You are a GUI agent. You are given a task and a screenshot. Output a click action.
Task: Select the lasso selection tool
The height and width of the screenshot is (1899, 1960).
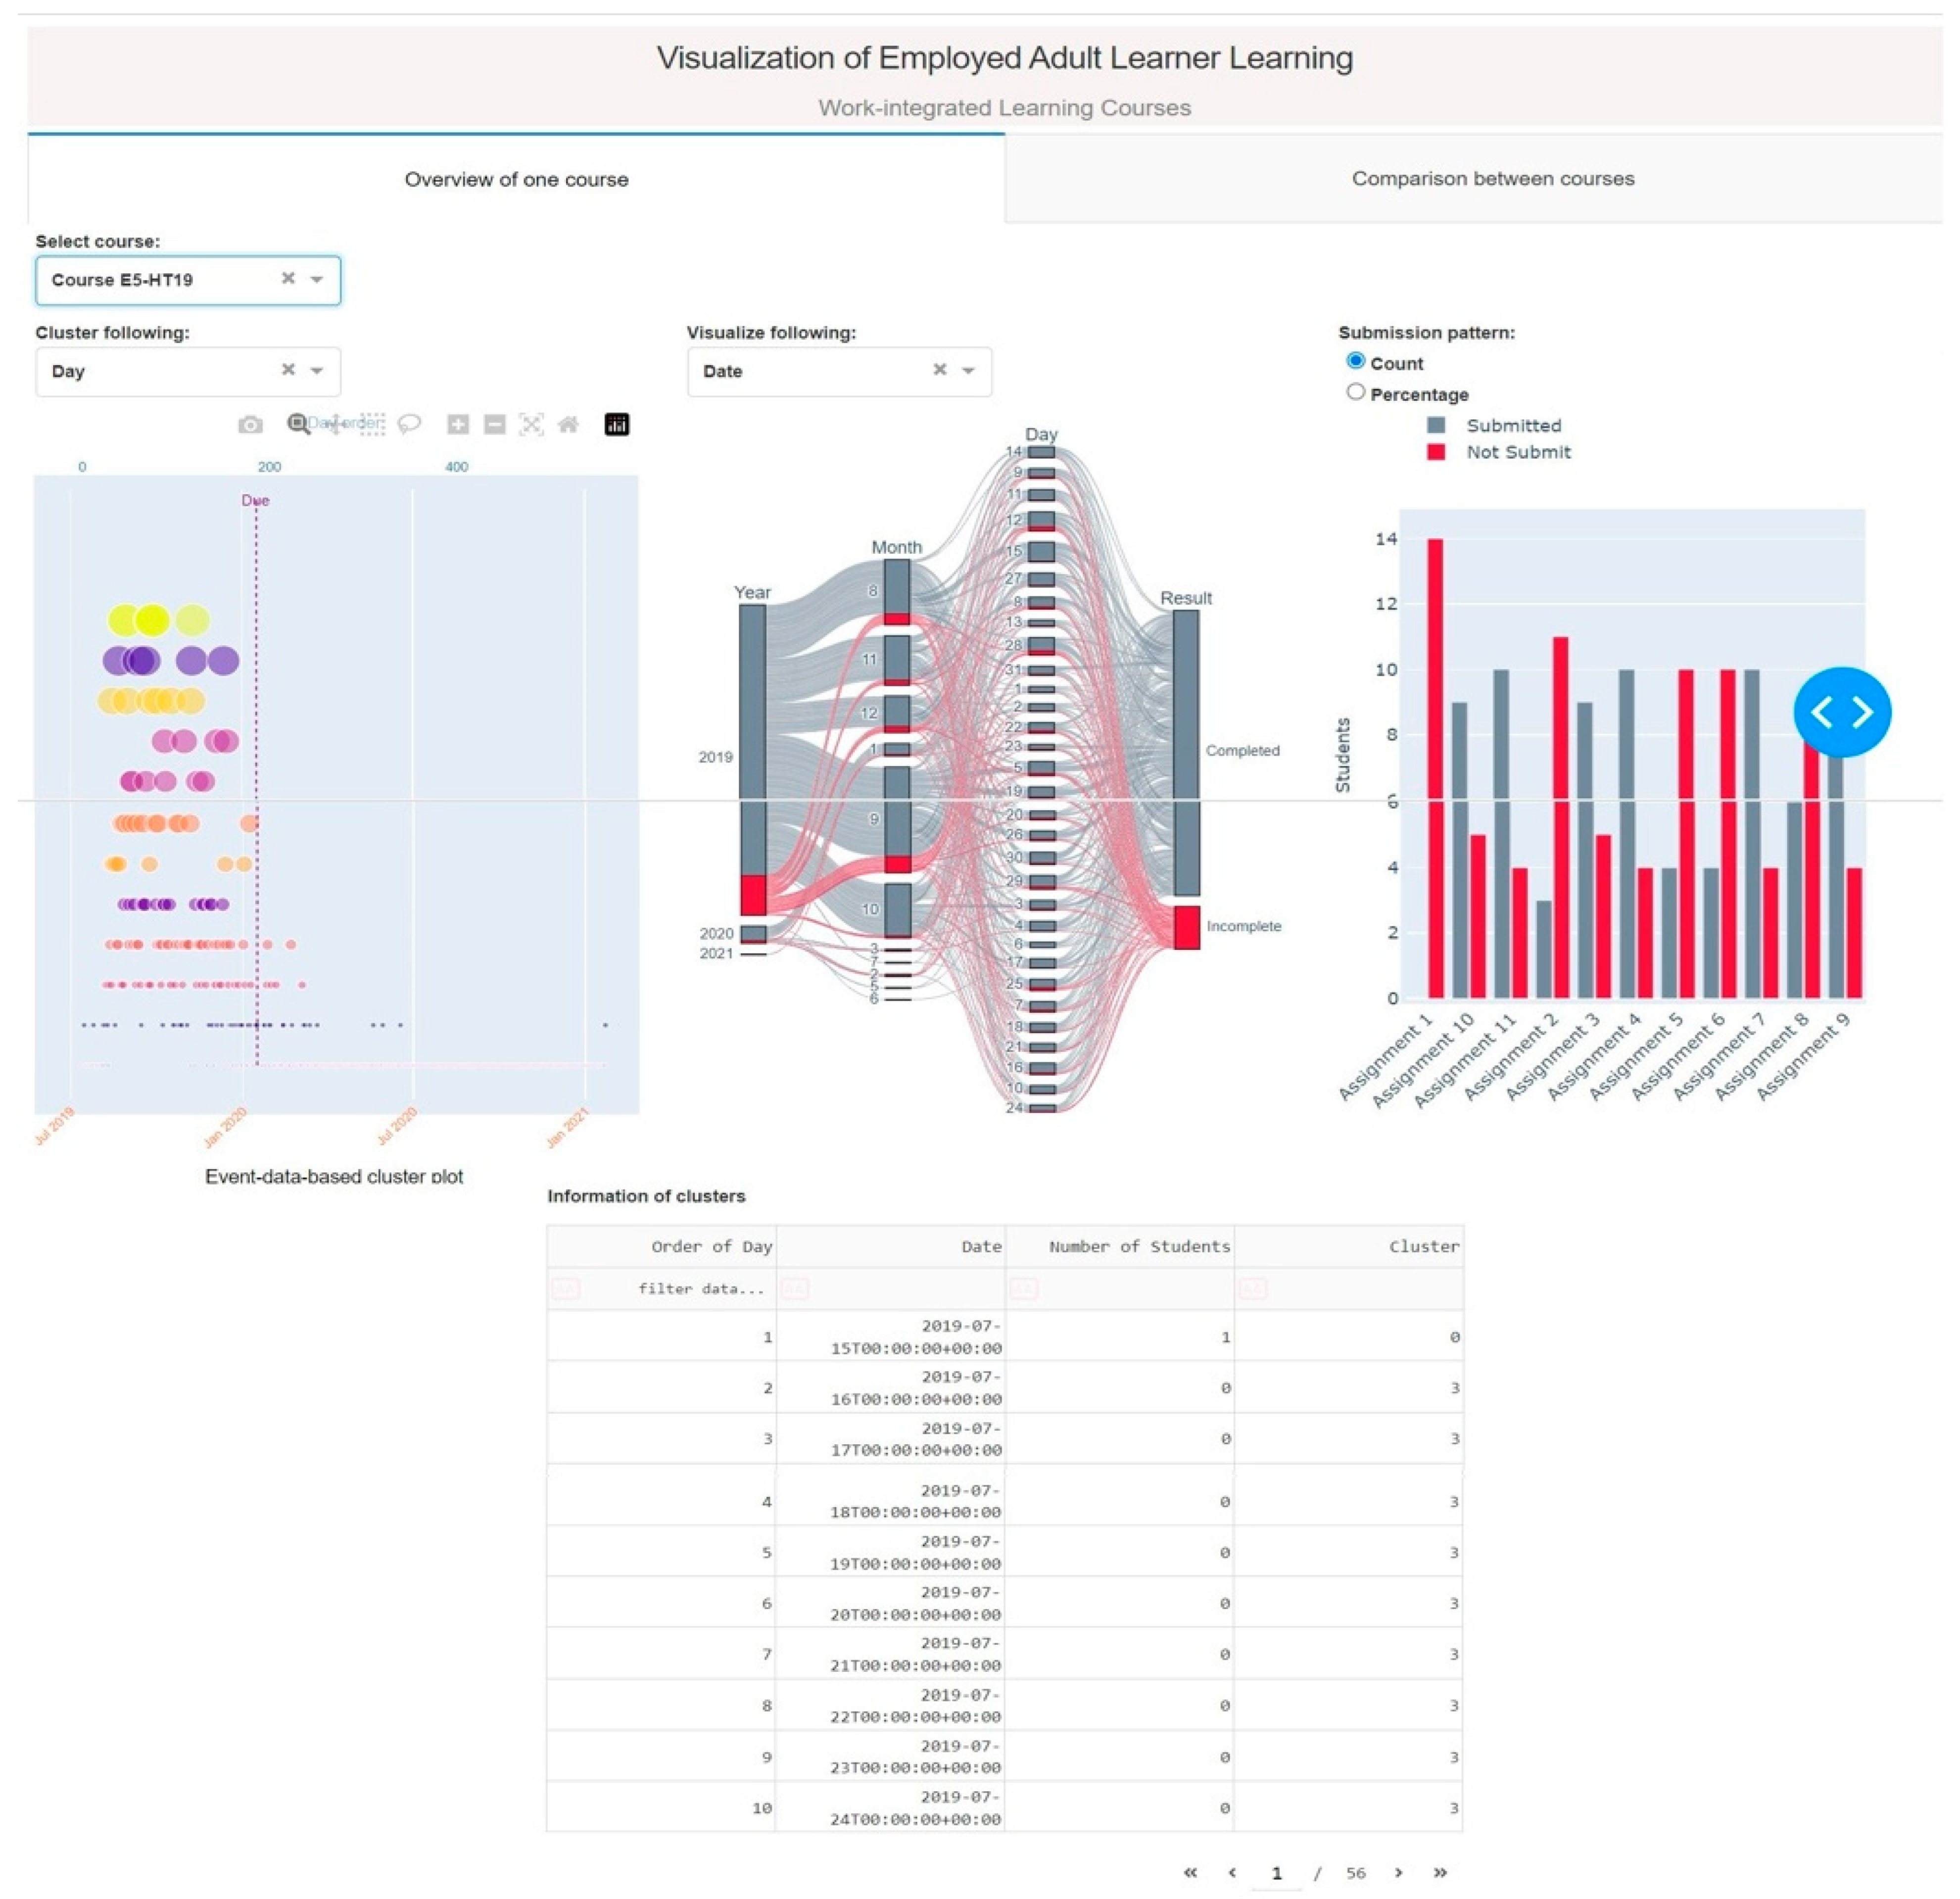click(x=409, y=424)
